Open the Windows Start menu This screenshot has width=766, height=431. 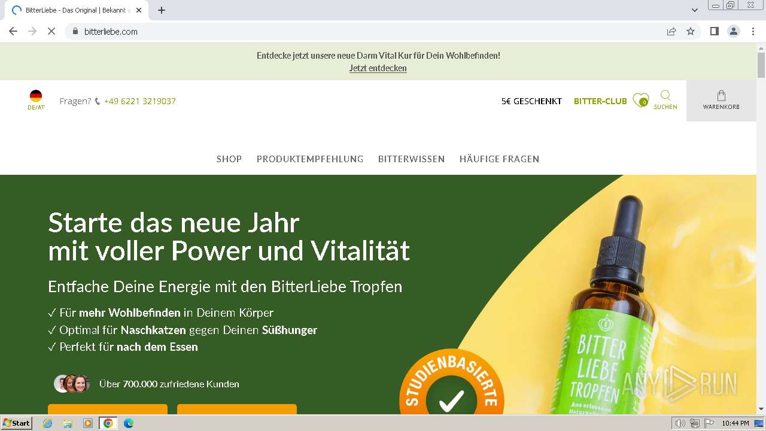click(x=17, y=423)
